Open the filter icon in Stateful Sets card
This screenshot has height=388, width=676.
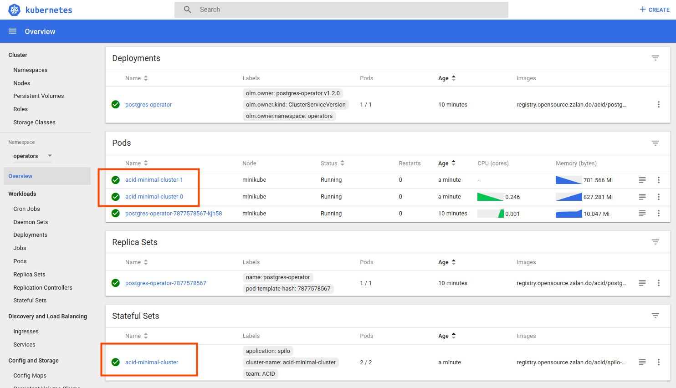click(656, 316)
